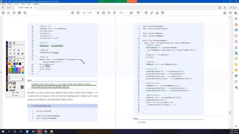Select the eraser tool in pen palette
The image size is (239, 134).
pyautogui.click(x=18, y=61)
